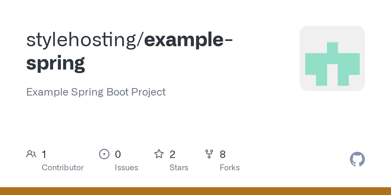Click the contributors people icon

click(31, 154)
